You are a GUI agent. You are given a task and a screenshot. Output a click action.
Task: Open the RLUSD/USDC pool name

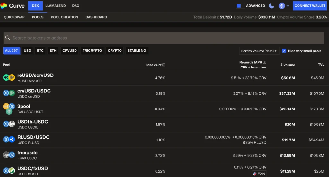coord(33,137)
